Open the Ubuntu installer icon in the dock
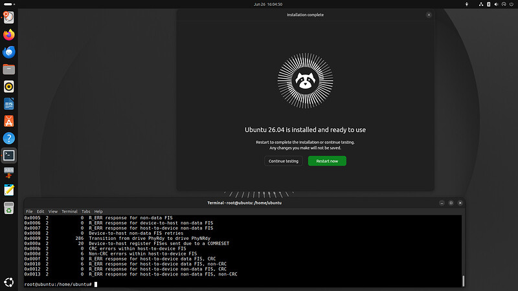The image size is (518, 291). (x=8, y=17)
